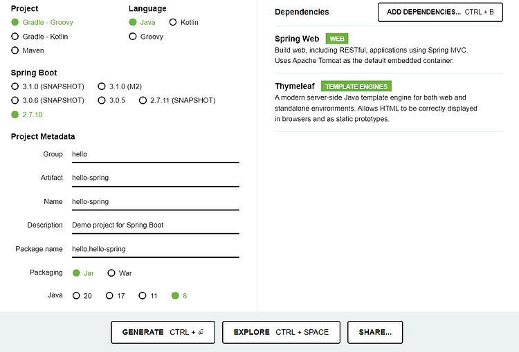Viewport: 519px width, 352px height.
Task: Select Gradle - Kotlin project type
Action: (15, 36)
